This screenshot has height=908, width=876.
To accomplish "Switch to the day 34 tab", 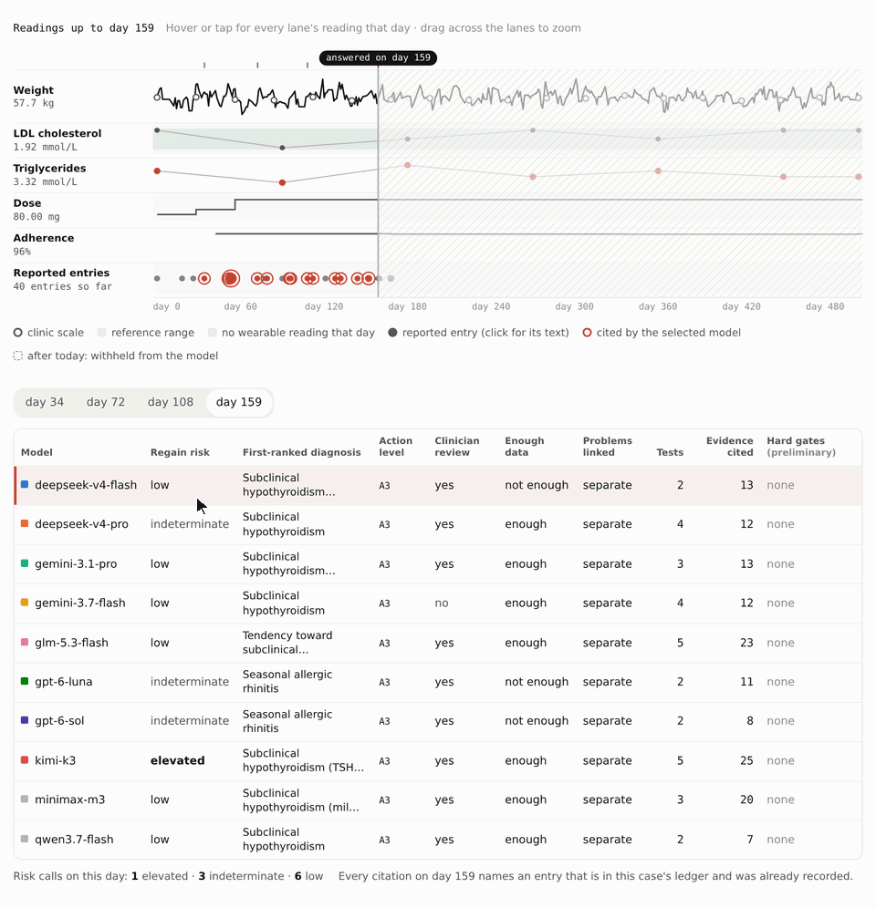I will [x=45, y=402].
